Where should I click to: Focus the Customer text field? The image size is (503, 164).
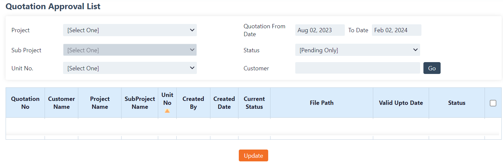(x=357, y=68)
